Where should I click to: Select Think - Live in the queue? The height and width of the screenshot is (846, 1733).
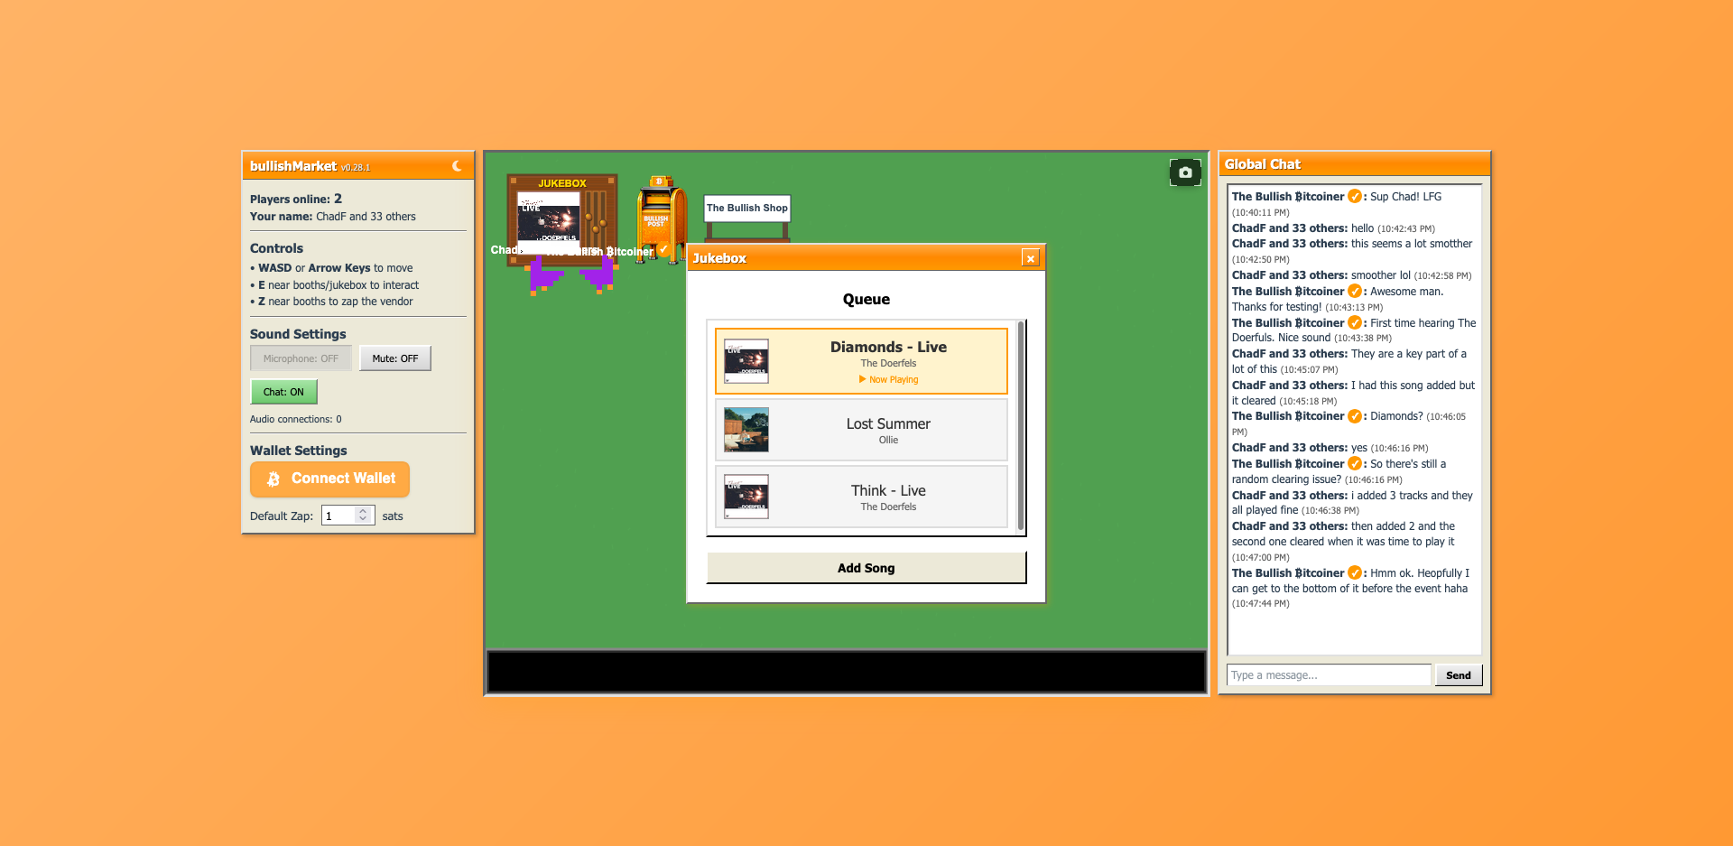pyautogui.click(x=888, y=497)
